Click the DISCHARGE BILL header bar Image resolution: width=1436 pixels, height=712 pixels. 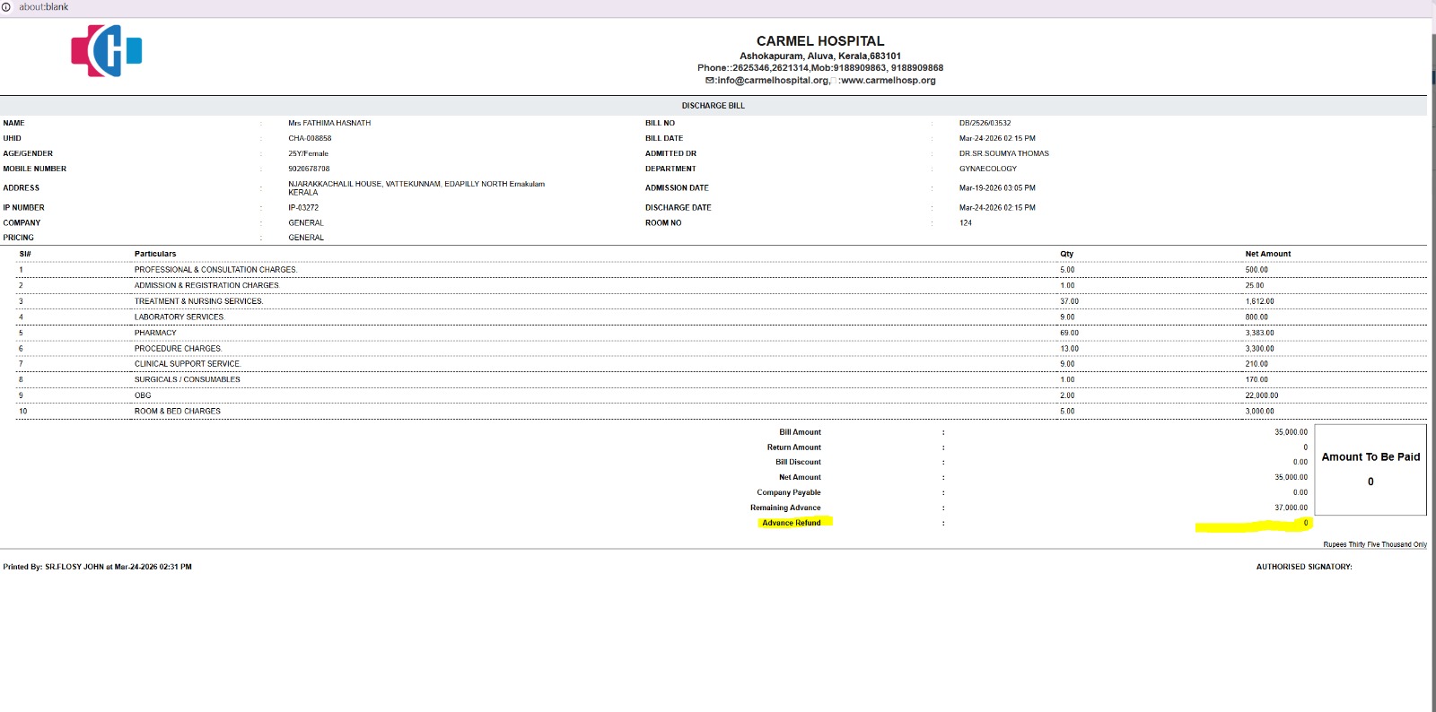click(x=713, y=106)
